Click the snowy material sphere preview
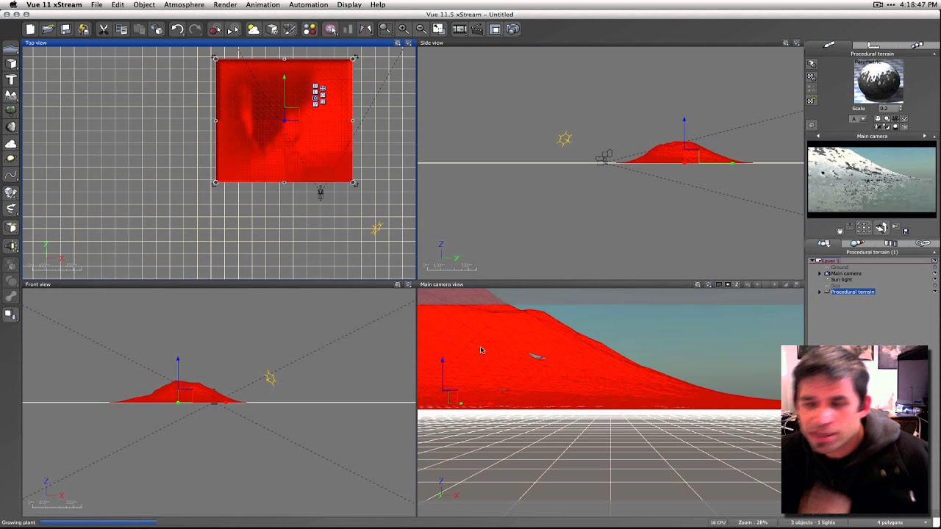This screenshot has width=941, height=529. pos(879,81)
